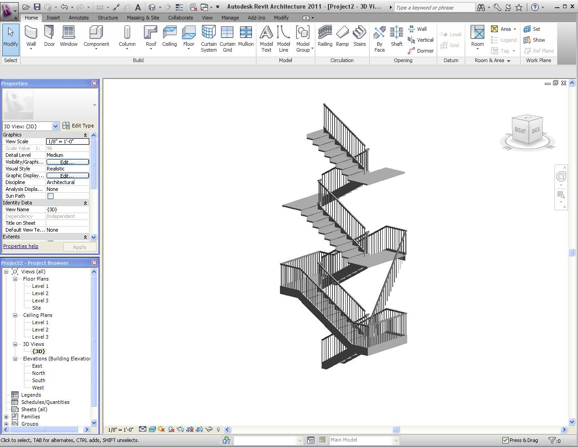
Task: Open the Massing & Site tab
Action: (x=143, y=18)
